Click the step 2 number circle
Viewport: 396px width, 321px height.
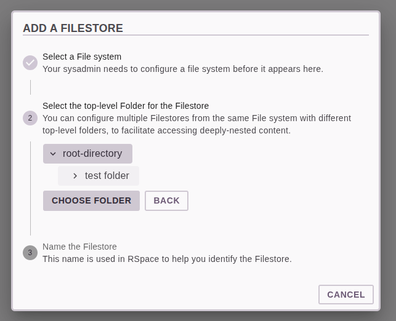click(x=30, y=118)
